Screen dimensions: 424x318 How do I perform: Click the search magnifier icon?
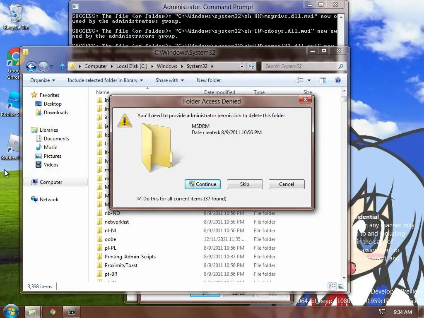341,66
